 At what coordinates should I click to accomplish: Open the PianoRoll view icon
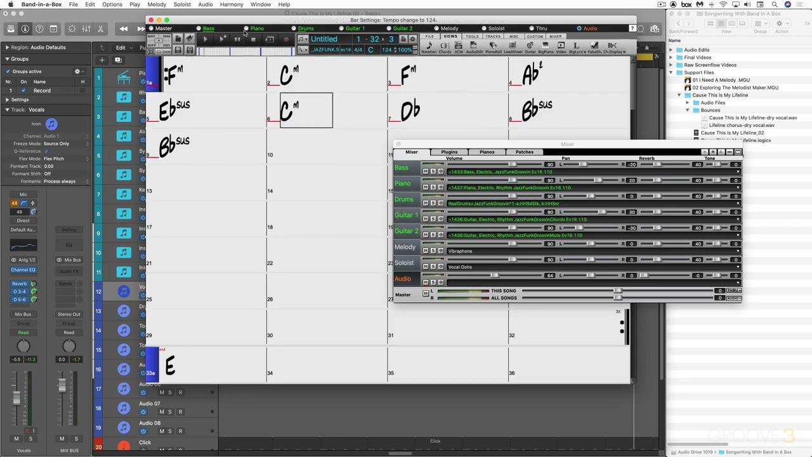(493, 46)
